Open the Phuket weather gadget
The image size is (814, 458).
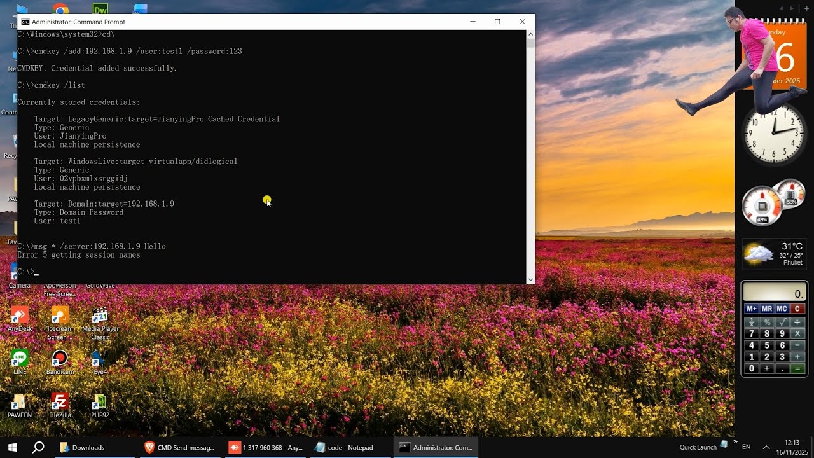coord(773,254)
